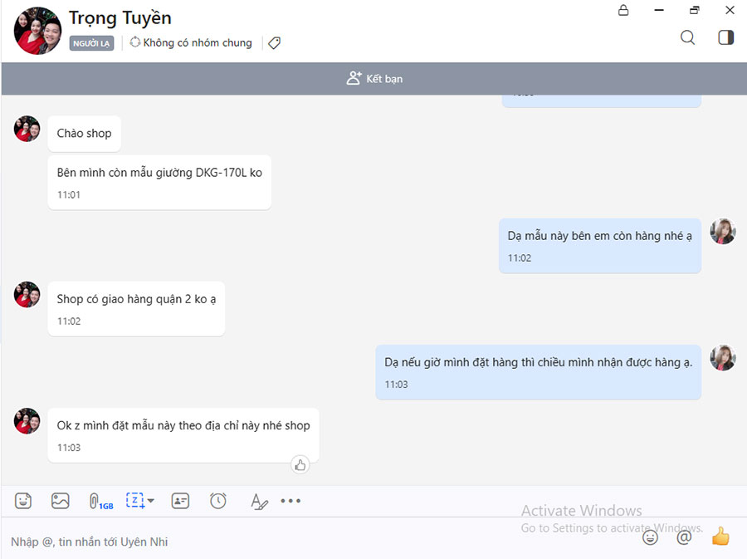Open the sticker picker in the toolbar
This screenshot has height=559, width=747.
click(23, 501)
